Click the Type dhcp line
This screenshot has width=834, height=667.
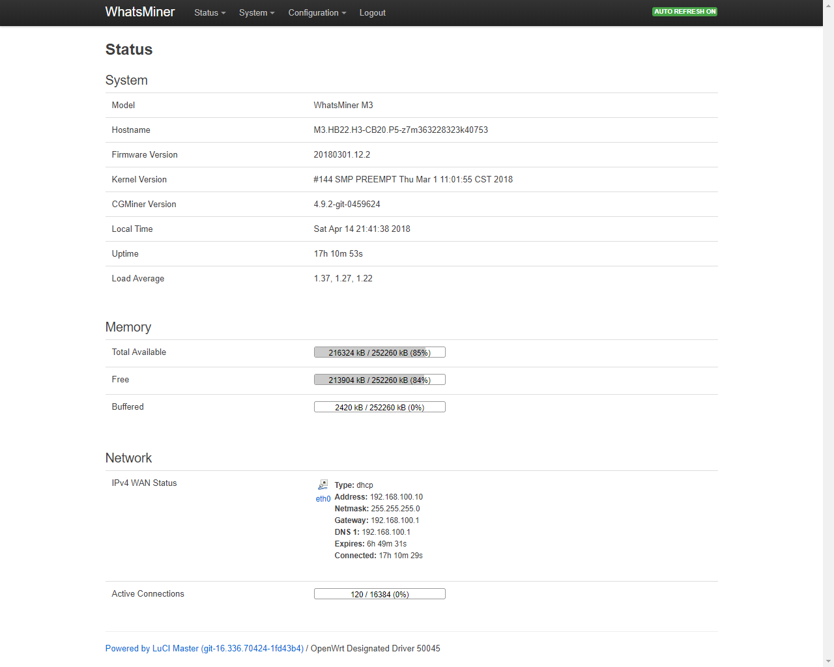pyautogui.click(x=354, y=485)
